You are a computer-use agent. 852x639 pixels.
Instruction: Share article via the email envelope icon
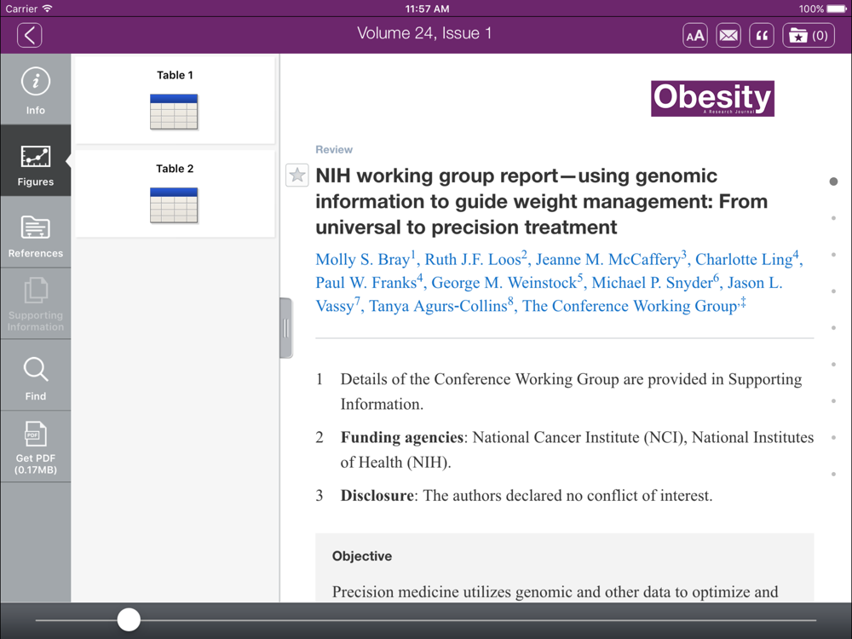pyautogui.click(x=728, y=36)
